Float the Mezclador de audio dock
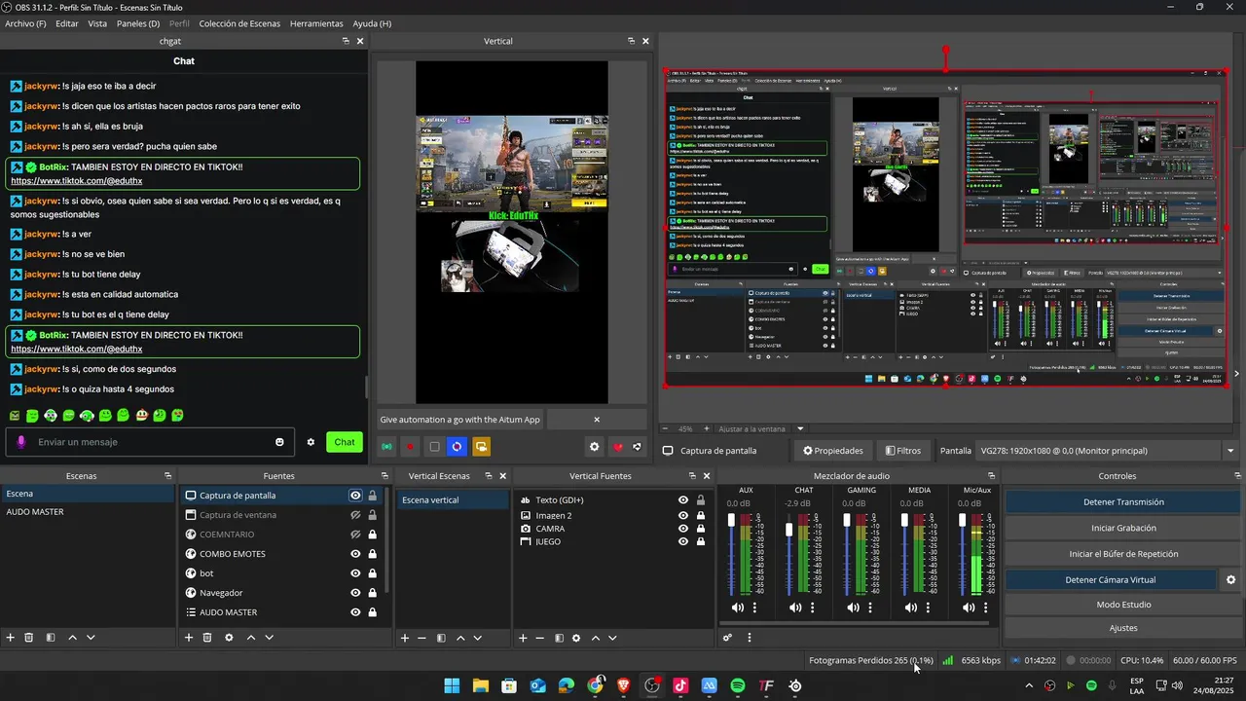 coord(992,476)
